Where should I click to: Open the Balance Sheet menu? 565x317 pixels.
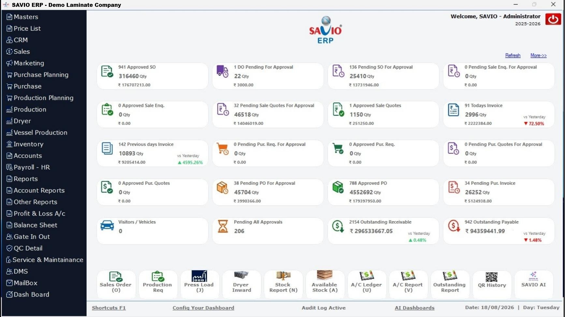click(x=32, y=225)
